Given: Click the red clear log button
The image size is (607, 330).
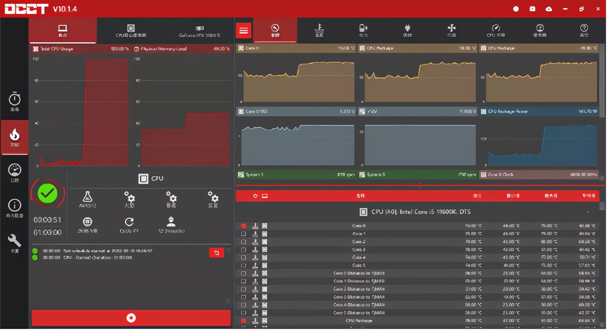Looking at the screenshot, I should [x=216, y=253].
